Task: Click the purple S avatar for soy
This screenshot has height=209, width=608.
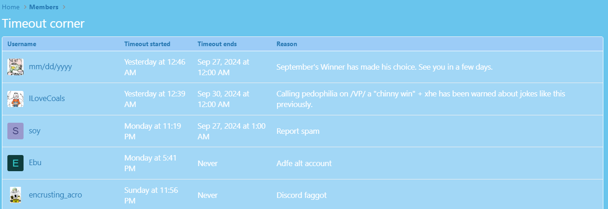Action: [x=15, y=131]
